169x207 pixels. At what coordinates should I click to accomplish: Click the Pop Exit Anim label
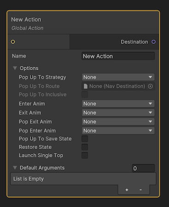pos(35,122)
